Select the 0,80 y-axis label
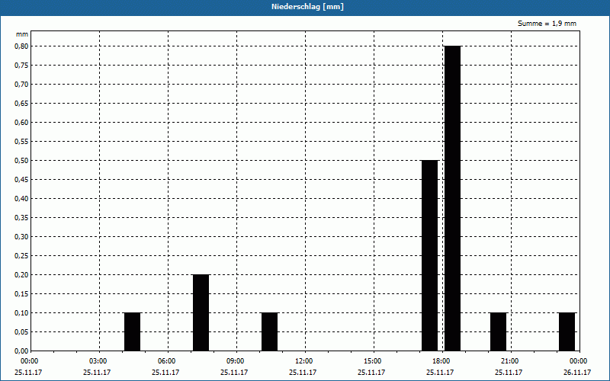Screen dimensions: 610x381 (21, 46)
